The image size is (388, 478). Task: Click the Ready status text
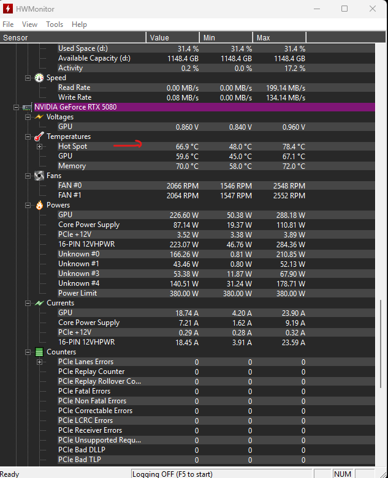pos(9,474)
